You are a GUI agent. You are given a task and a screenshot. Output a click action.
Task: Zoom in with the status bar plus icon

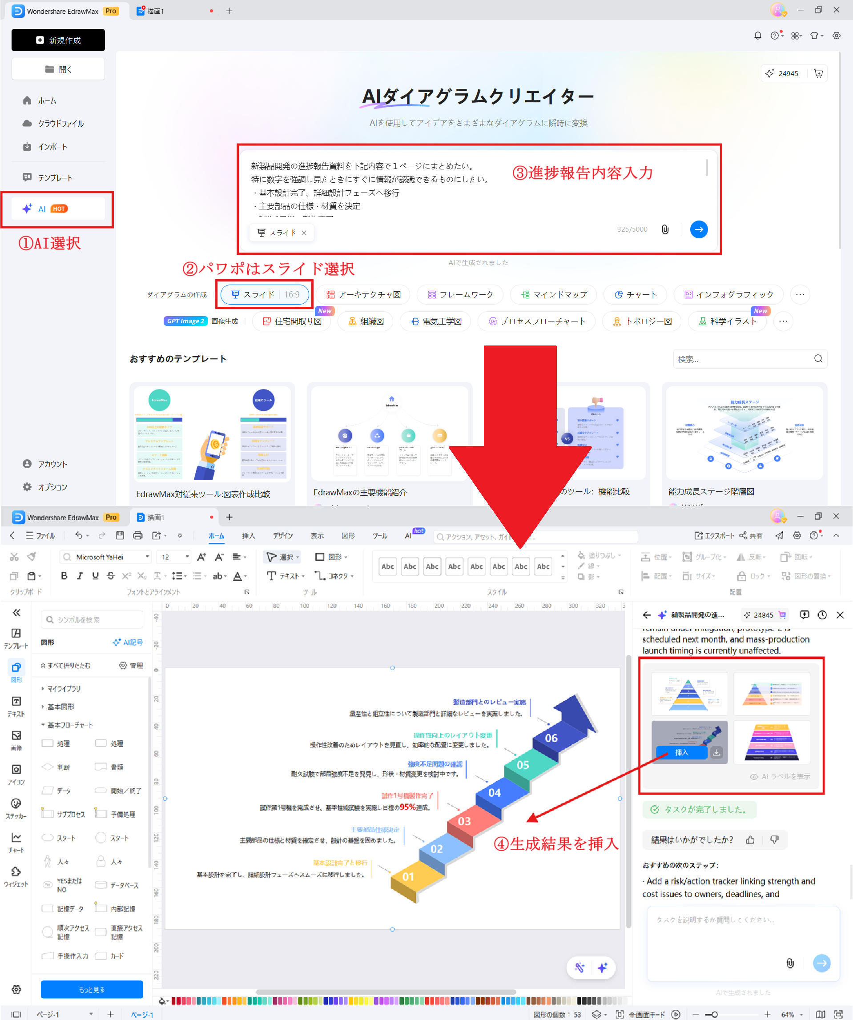[767, 1014]
